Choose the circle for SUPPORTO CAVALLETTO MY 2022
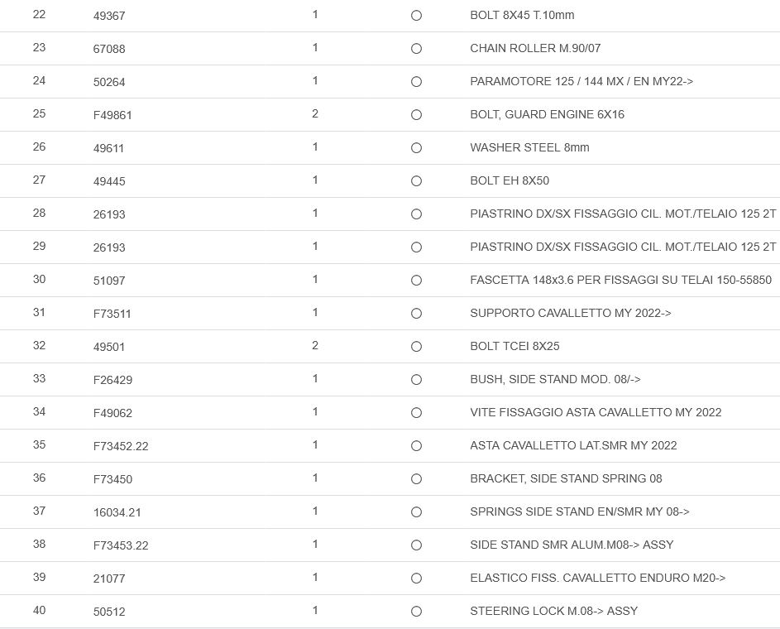Screen dimensions: 780x629 tap(416, 314)
